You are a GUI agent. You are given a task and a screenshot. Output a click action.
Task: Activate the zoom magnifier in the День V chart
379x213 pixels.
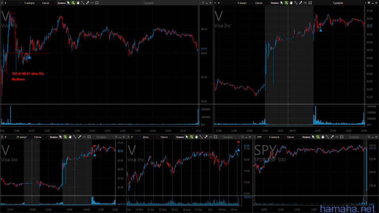click(x=192, y=137)
